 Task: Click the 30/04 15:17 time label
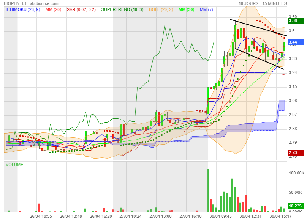click(x=280, y=216)
